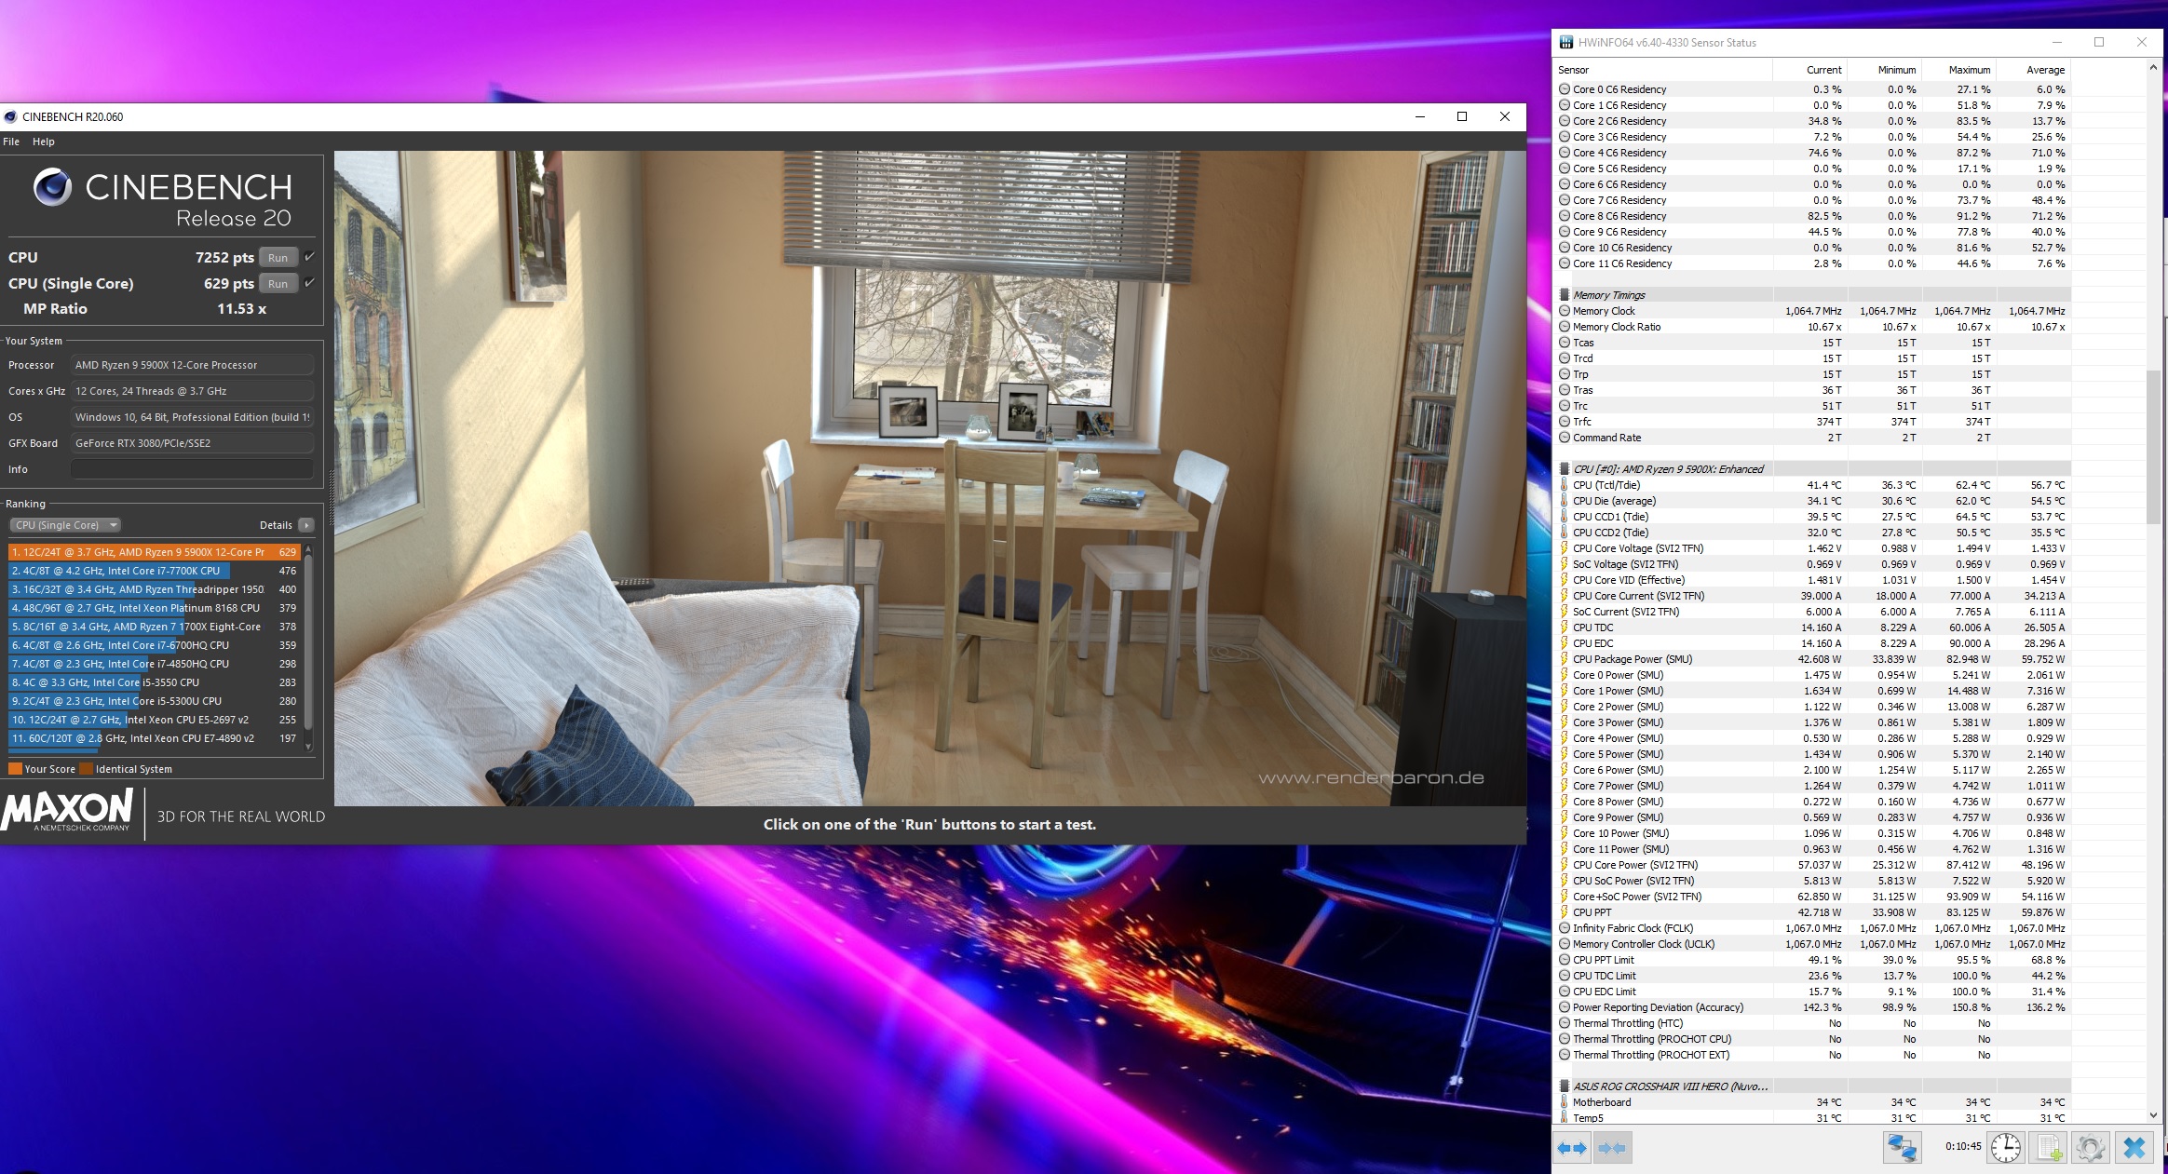The image size is (2168, 1174).
Task: Select ranking row Intel Core i7-7700K CPU
Action: coord(154,571)
